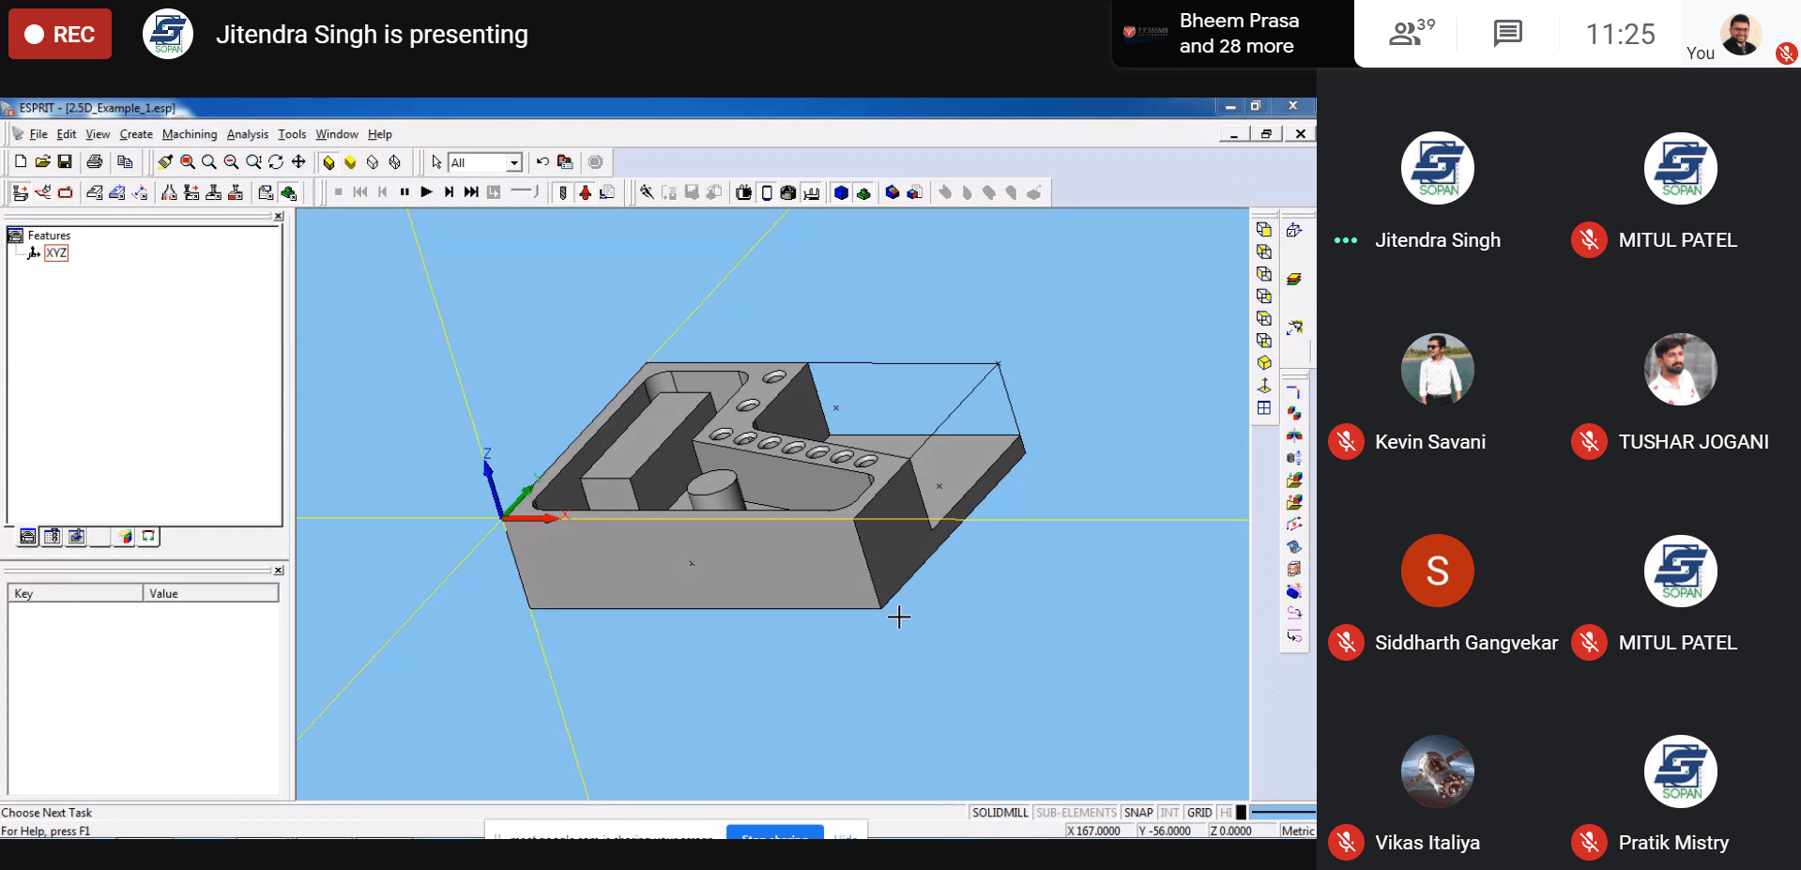1801x870 pixels.
Task: Click the Undo arrow icon
Action: pos(542,162)
